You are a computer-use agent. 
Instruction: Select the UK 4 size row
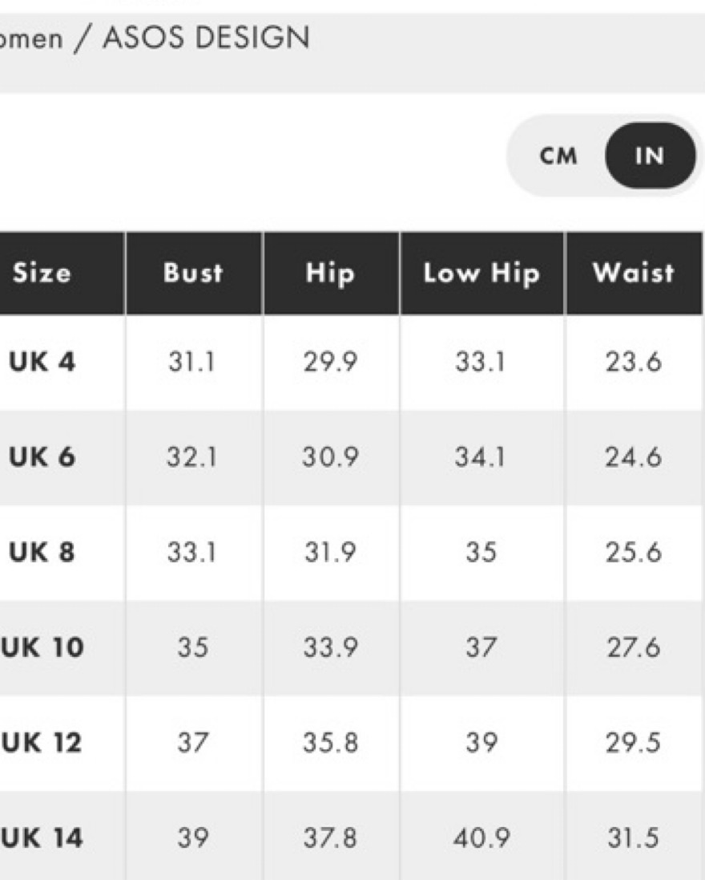(352, 362)
